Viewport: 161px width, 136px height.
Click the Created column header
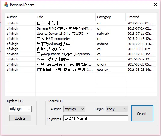point(141,17)
